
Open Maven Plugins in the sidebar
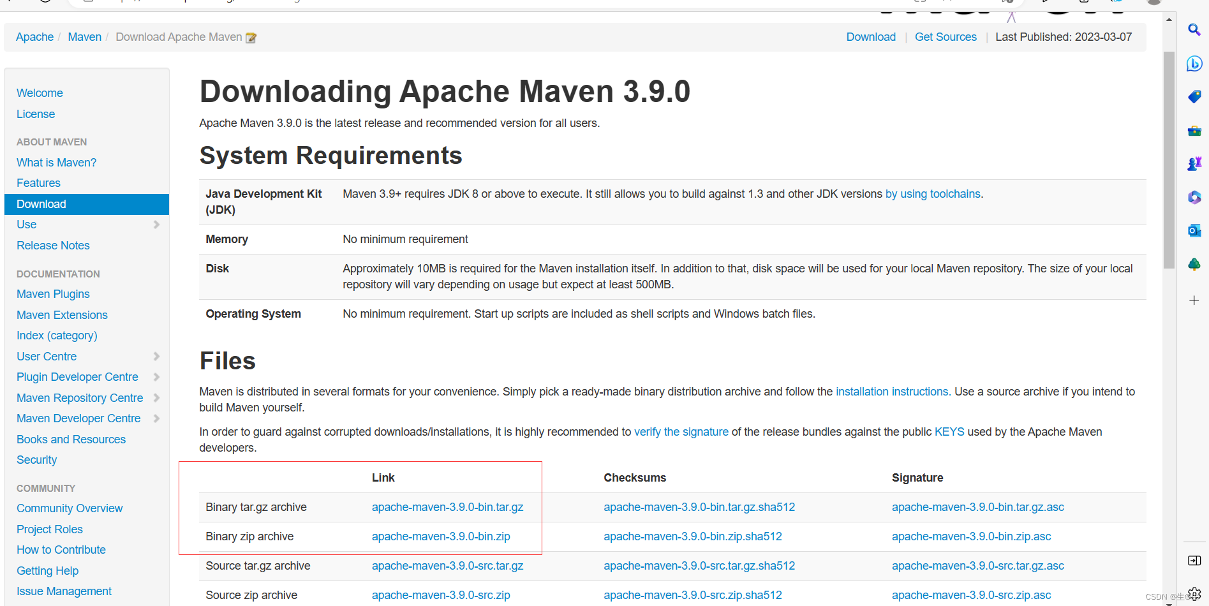[x=53, y=294]
